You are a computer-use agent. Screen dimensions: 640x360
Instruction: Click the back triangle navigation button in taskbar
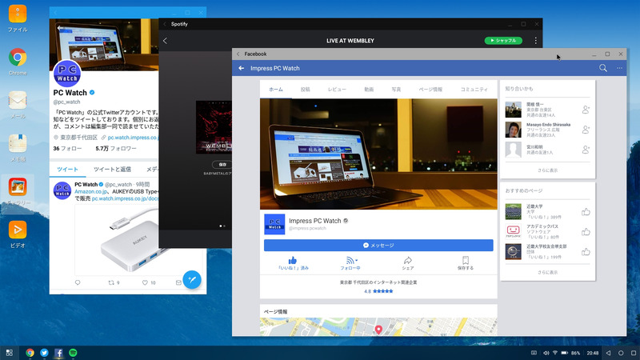click(x=608, y=353)
